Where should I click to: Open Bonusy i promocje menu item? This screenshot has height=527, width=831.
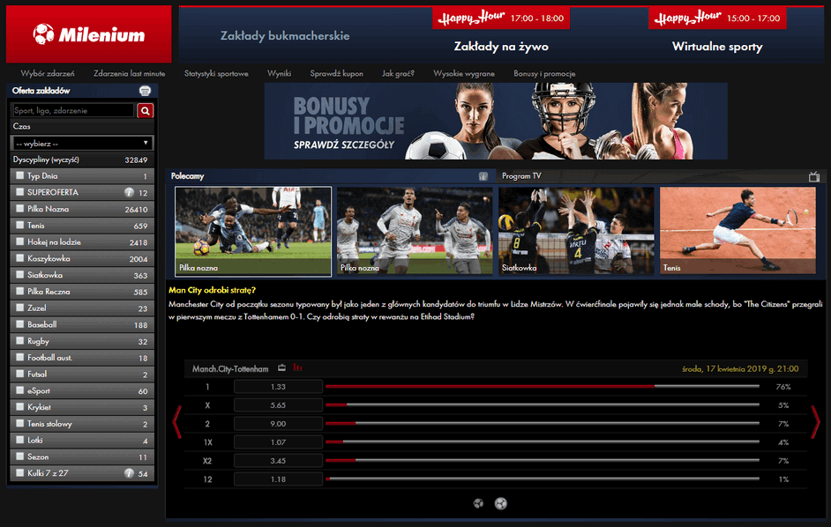[544, 74]
